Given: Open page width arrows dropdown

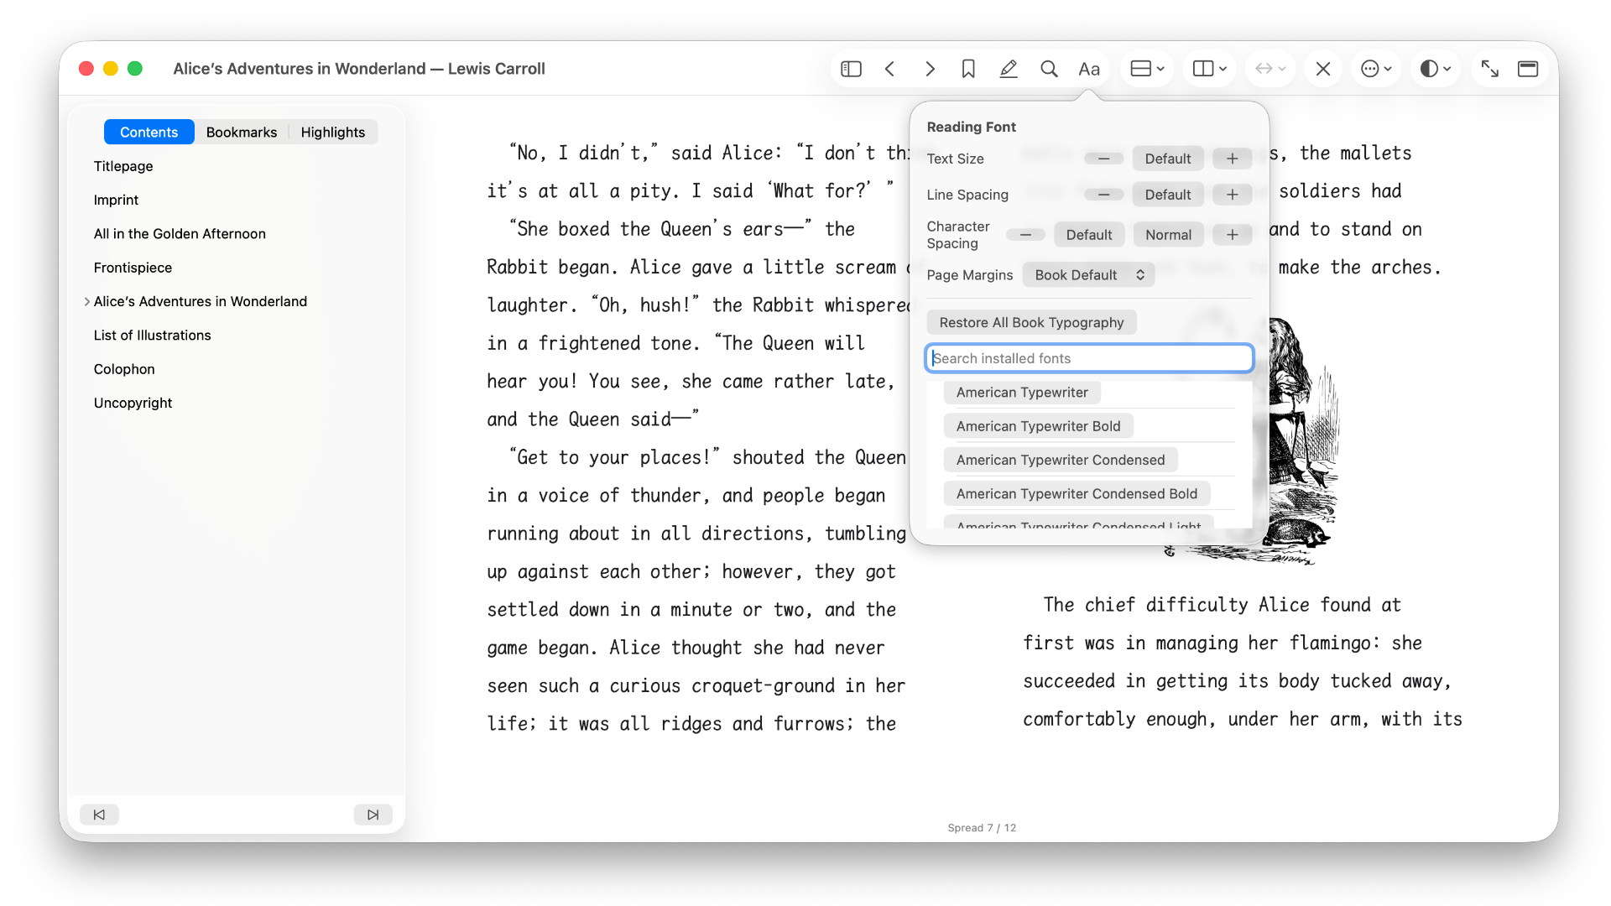Looking at the screenshot, I should 1270,69.
